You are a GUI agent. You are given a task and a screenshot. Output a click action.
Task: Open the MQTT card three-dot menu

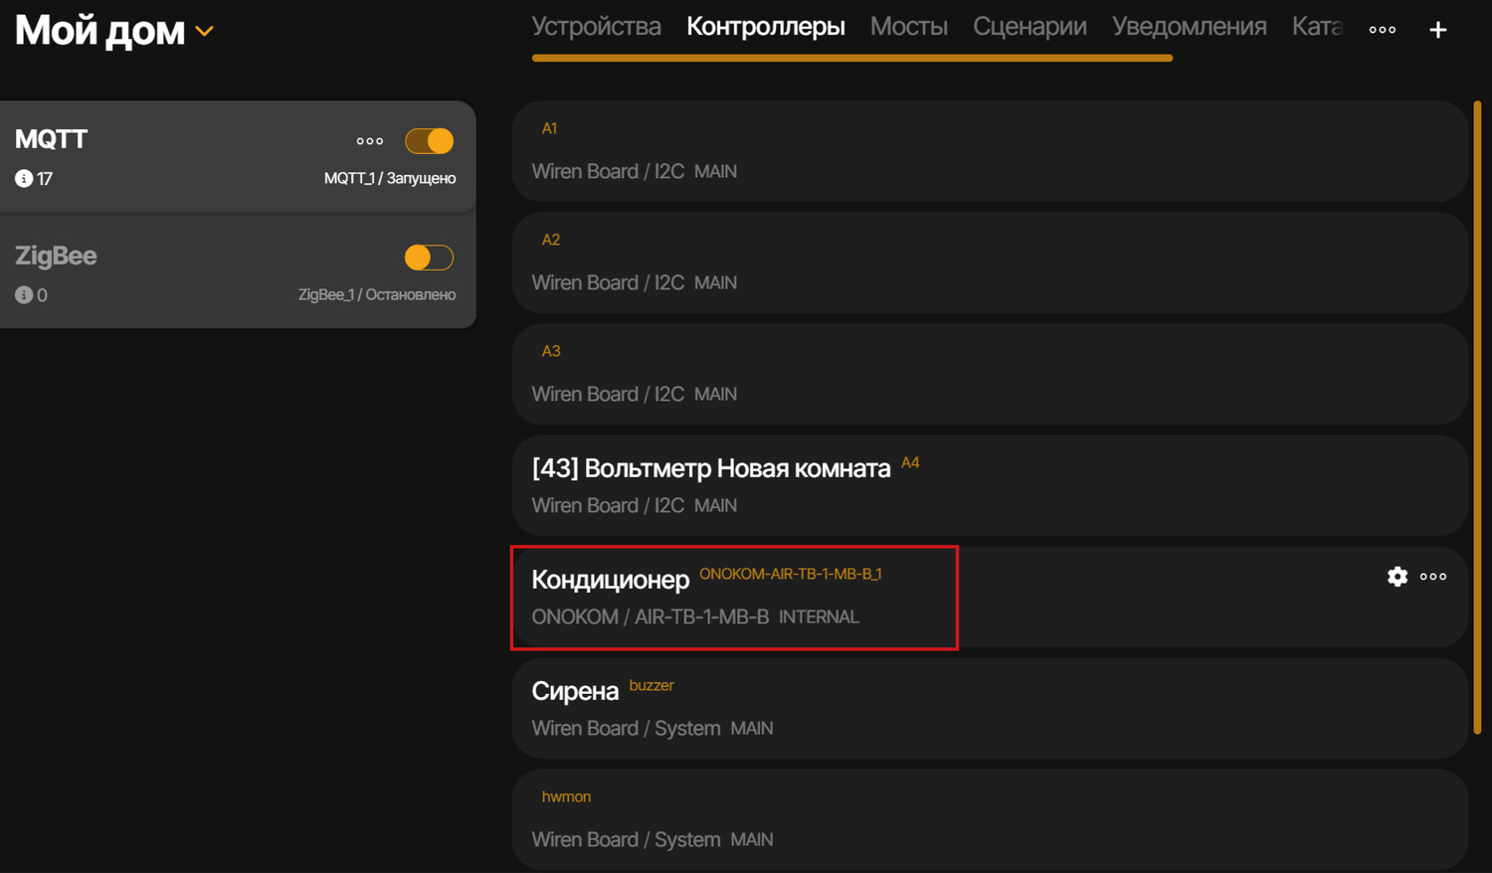[x=370, y=141]
